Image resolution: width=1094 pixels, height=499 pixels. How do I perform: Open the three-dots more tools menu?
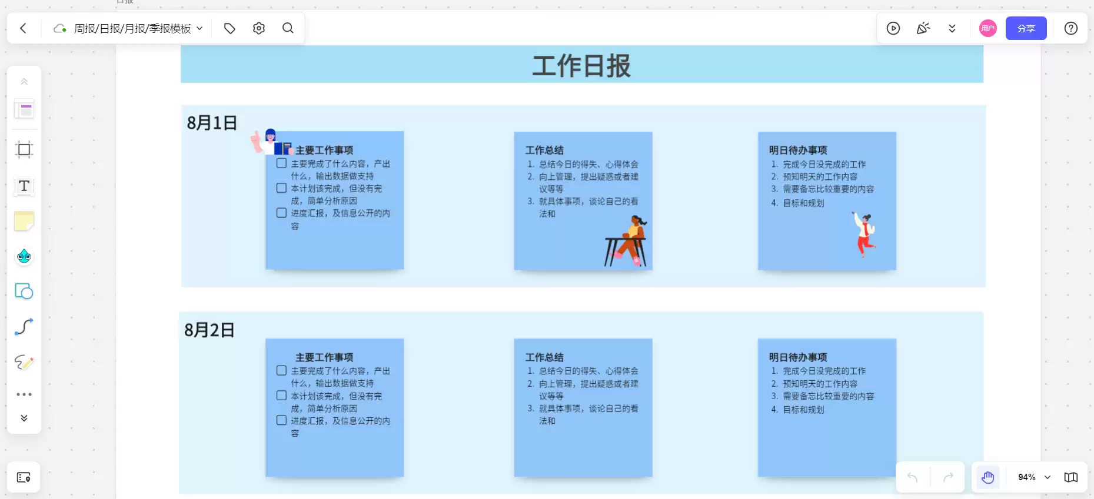click(x=24, y=394)
